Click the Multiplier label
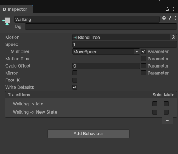The height and width of the screenshot is (154, 178). pyautogui.click(x=20, y=52)
